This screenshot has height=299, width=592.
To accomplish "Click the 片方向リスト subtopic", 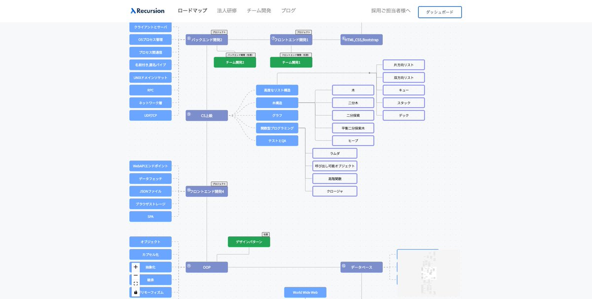I will click(x=404, y=65).
